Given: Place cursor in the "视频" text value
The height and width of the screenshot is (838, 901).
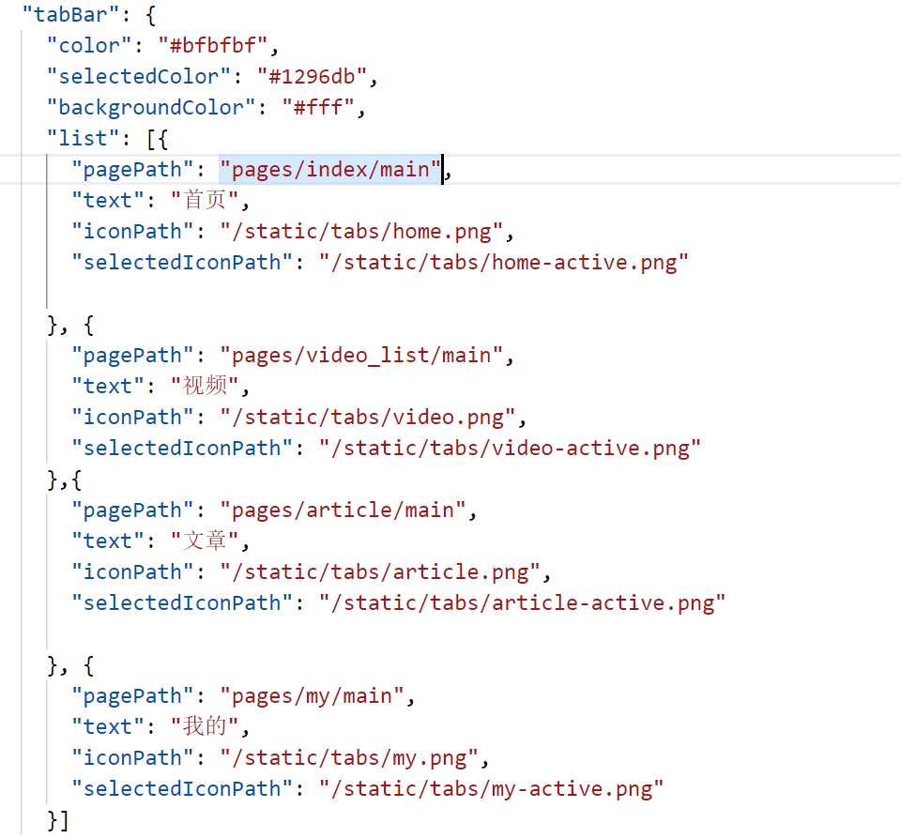Looking at the screenshot, I should coord(206,387).
